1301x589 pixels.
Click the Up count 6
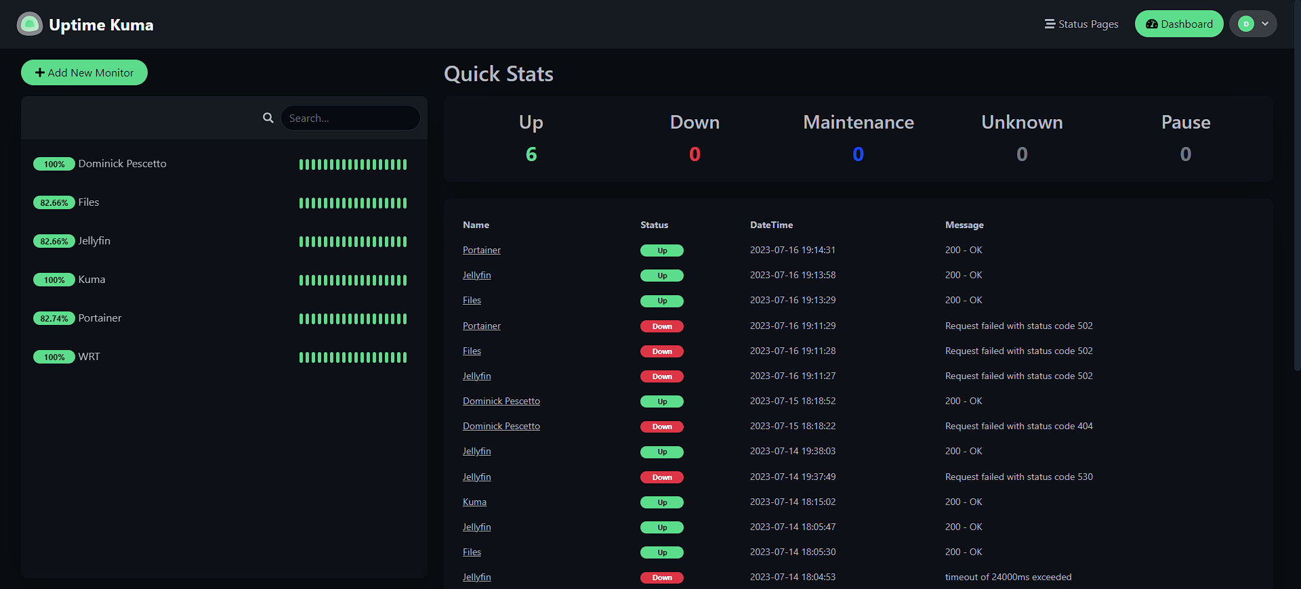pyautogui.click(x=531, y=154)
